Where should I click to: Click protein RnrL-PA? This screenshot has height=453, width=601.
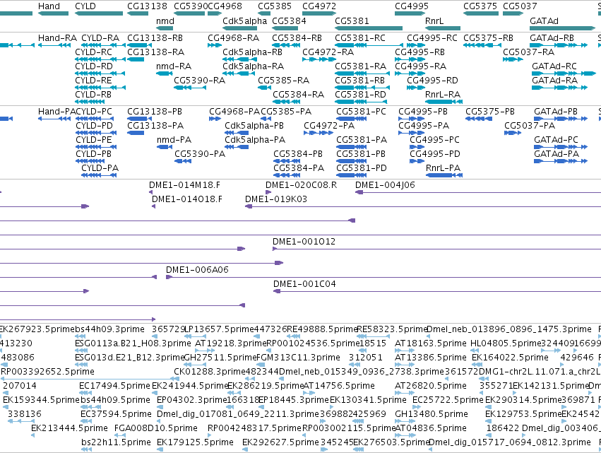[443, 168]
